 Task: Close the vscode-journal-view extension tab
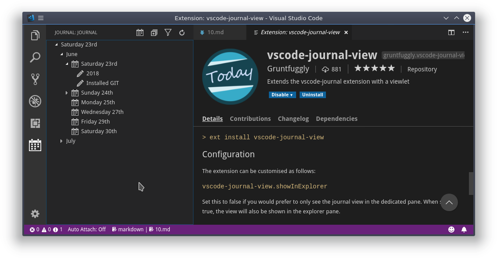click(x=346, y=32)
